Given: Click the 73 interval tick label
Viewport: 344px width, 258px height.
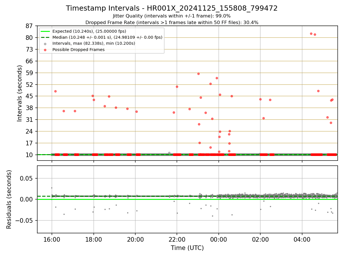Looking at the screenshot, I should coord(29,49).
